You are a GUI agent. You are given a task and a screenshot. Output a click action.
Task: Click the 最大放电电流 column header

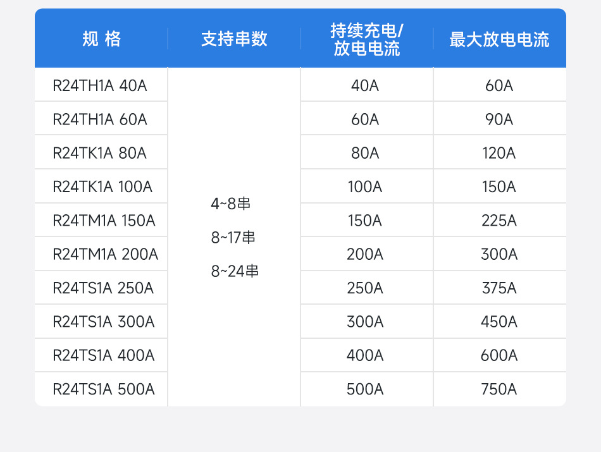(499, 39)
